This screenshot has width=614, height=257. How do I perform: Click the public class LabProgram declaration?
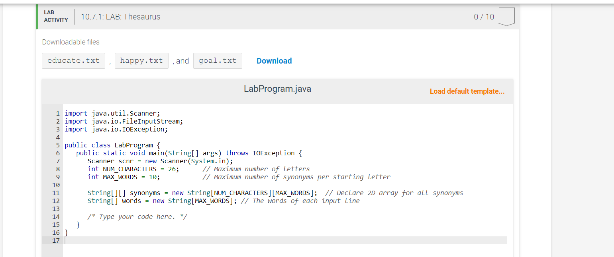pyautogui.click(x=112, y=145)
